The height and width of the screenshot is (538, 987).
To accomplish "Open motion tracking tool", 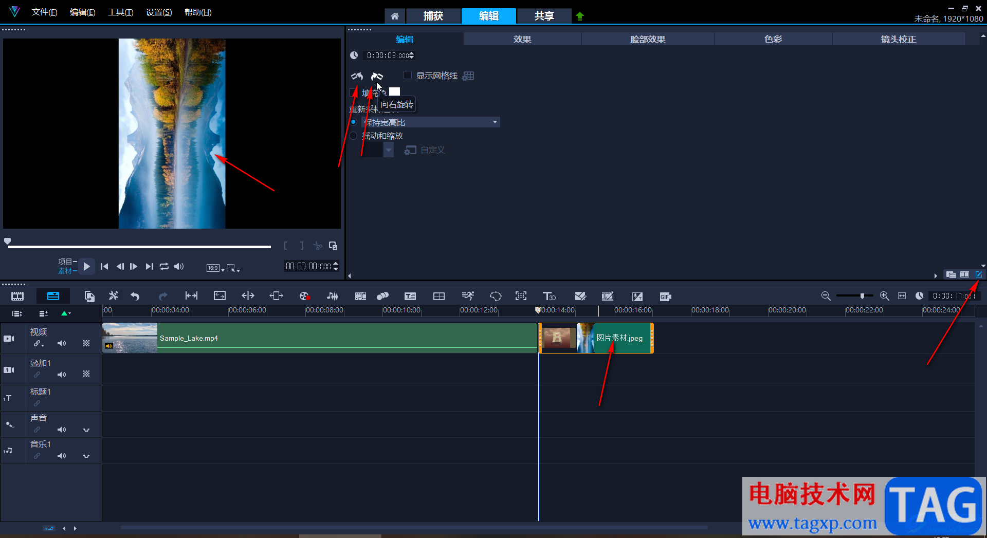I will tap(382, 296).
